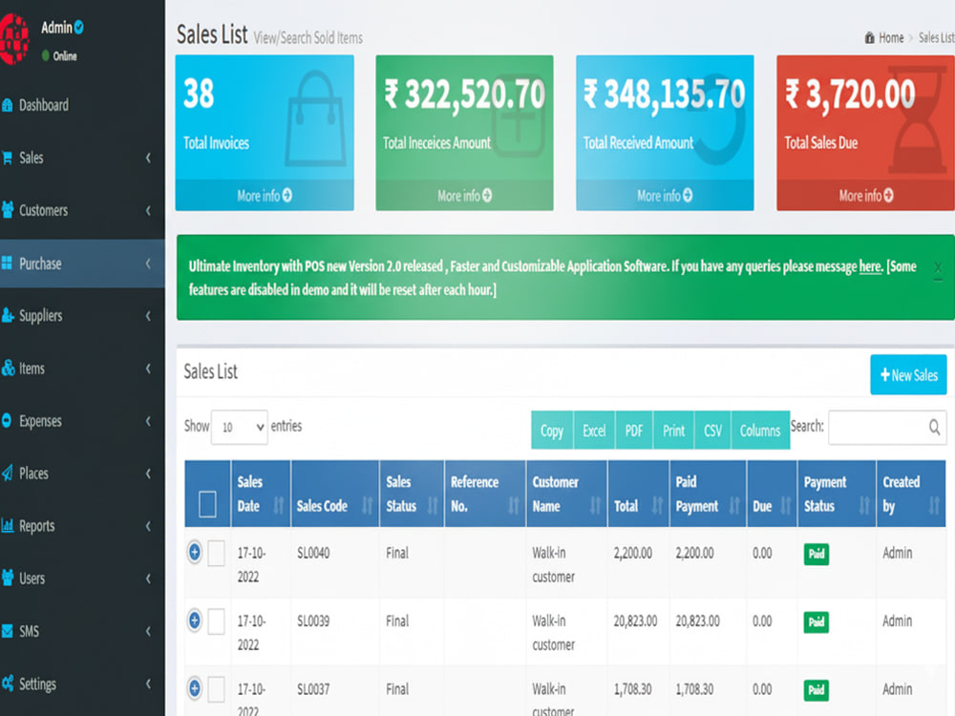
Task: Export the table to Excel
Action: pos(594,431)
